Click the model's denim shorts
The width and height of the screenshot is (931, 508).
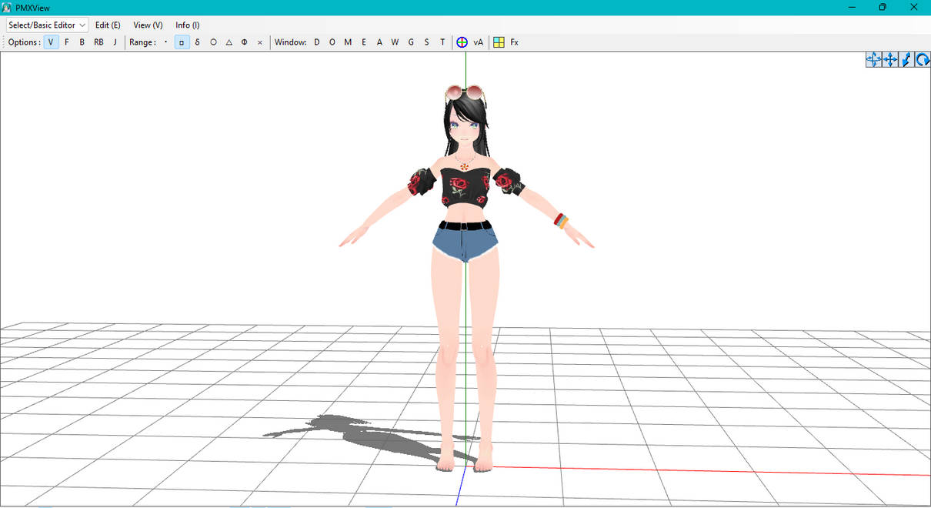465,242
